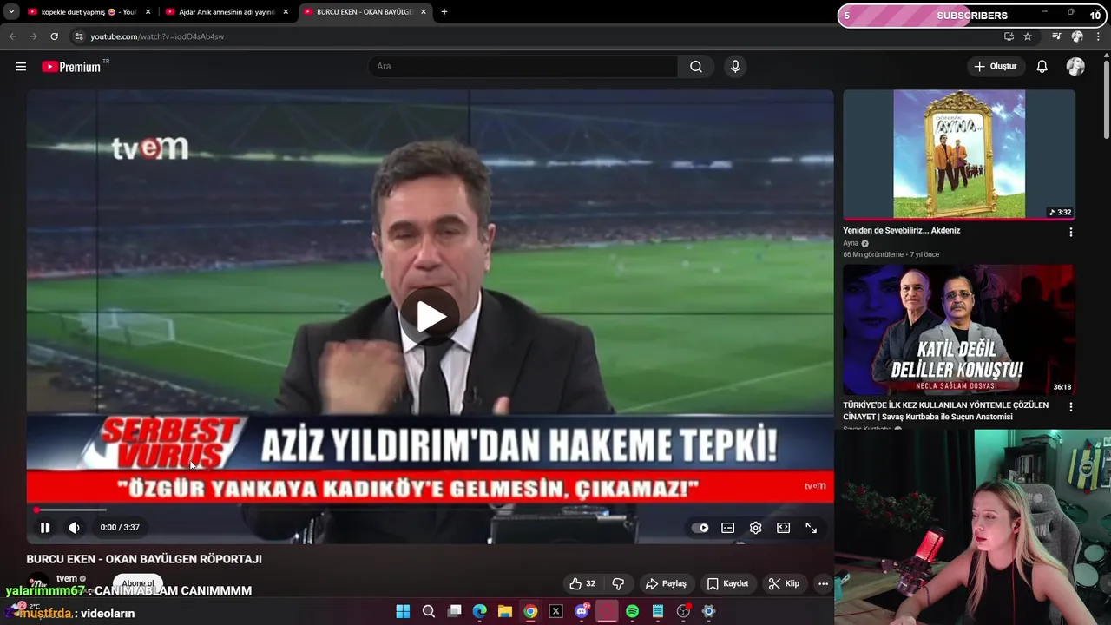Click the search magnifier button
The width and height of the screenshot is (1111, 625).
pos(696,67)
